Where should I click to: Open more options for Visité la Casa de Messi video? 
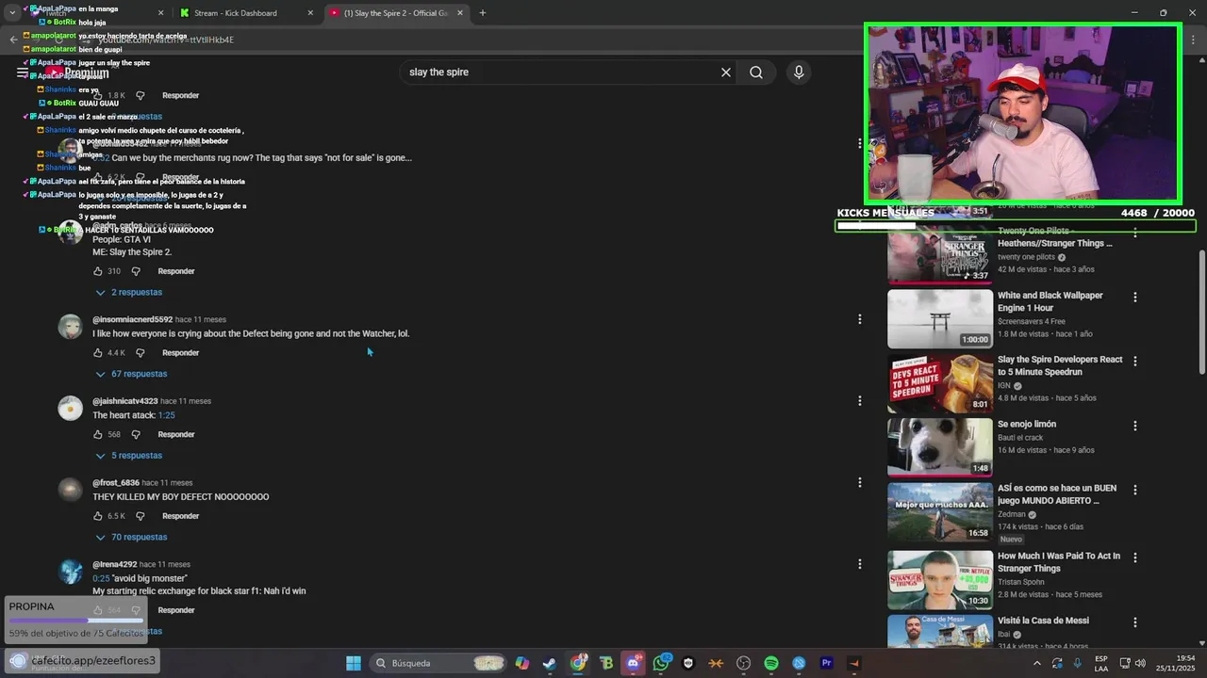tap(1135, 622)
